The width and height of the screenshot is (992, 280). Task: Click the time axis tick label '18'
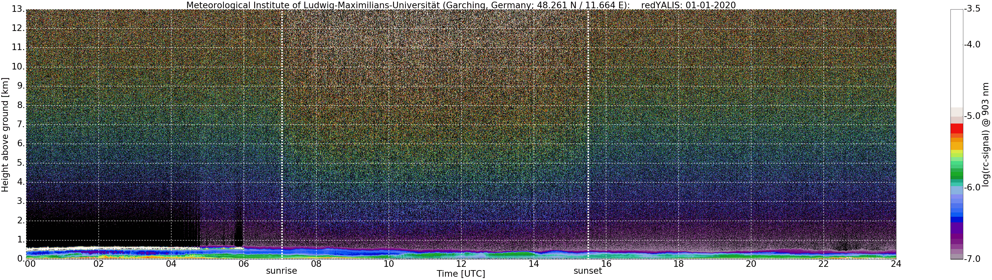(x=678, y=264)
